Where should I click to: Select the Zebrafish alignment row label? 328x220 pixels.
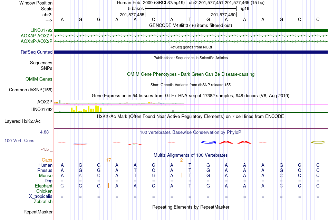43,202
